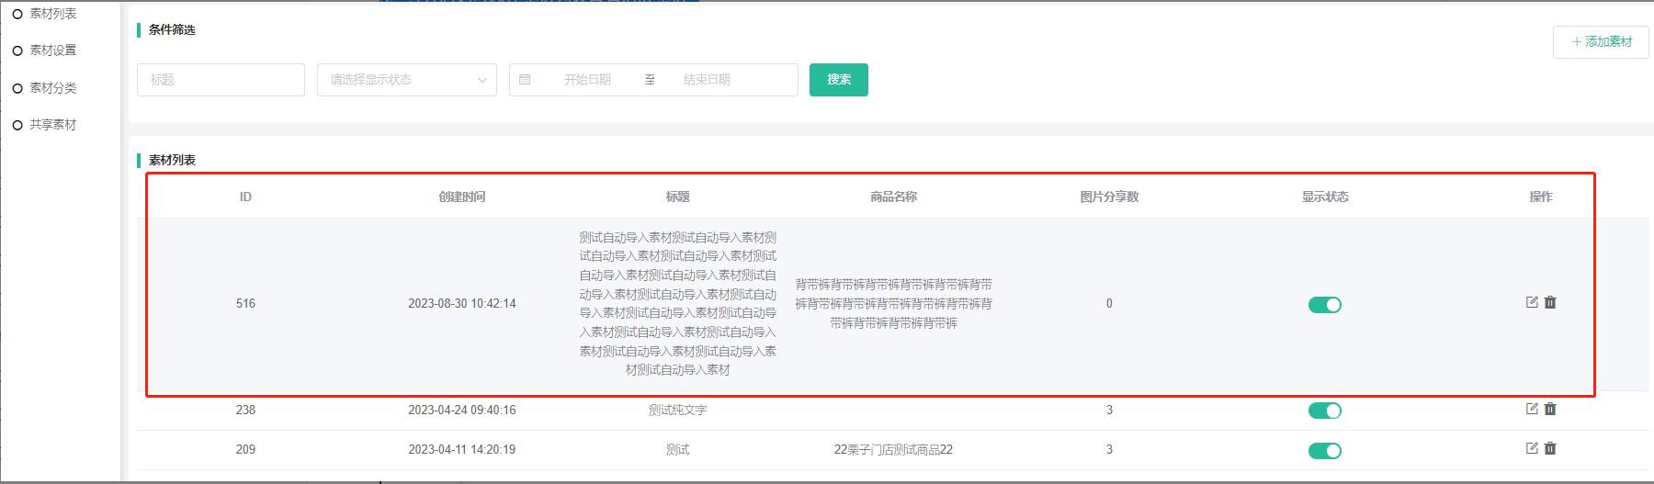Click the green 搜索 search button
This screenshot has height=484, width=1654.
click(838, 80)
